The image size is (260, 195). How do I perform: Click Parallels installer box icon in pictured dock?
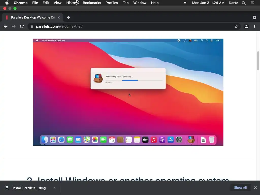click(x=191, y=139)
